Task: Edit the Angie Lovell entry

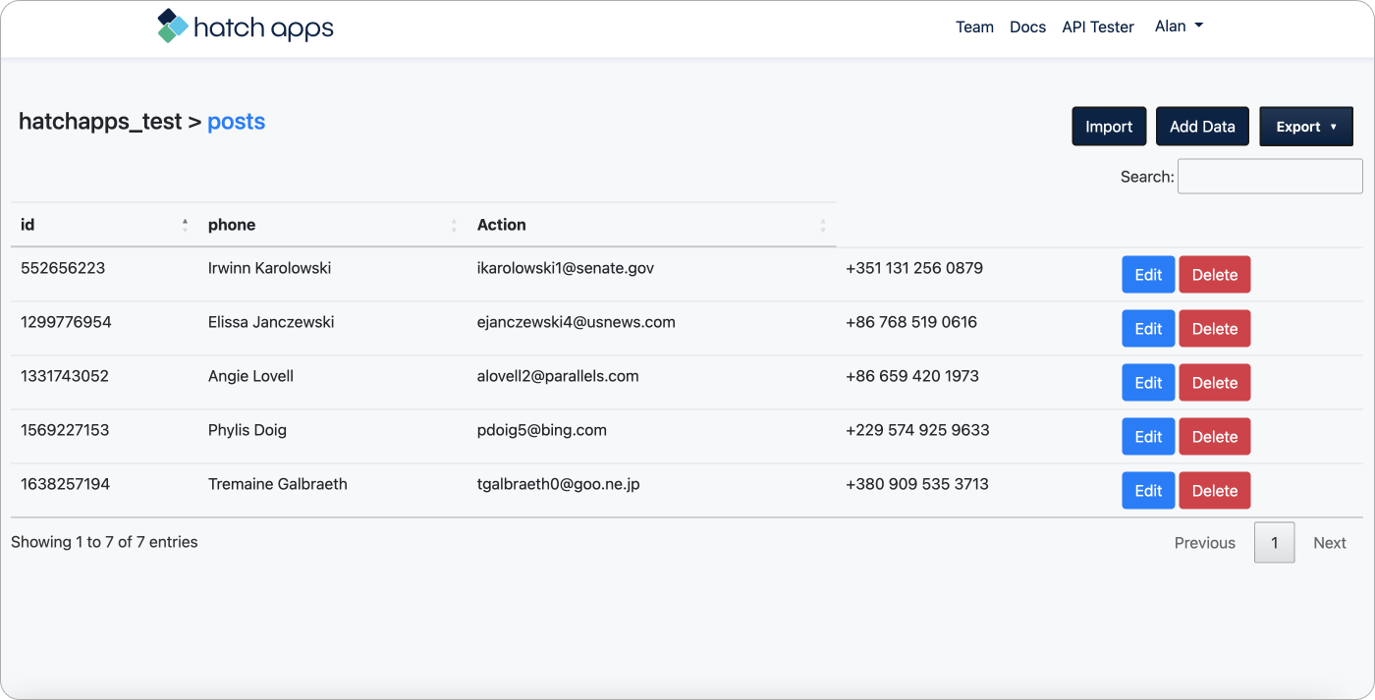Action: point(1148,383)
